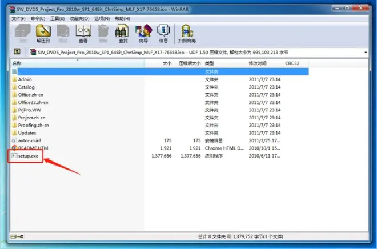Select the Office.zh-cn folder row
This screenshot has height=249, width=377.
160,95
